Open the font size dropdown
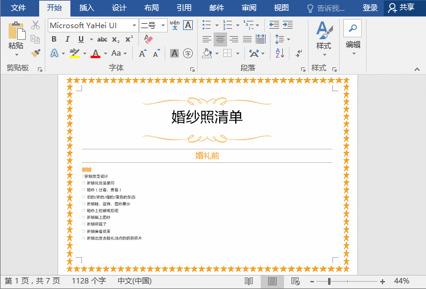 [163, 26]
